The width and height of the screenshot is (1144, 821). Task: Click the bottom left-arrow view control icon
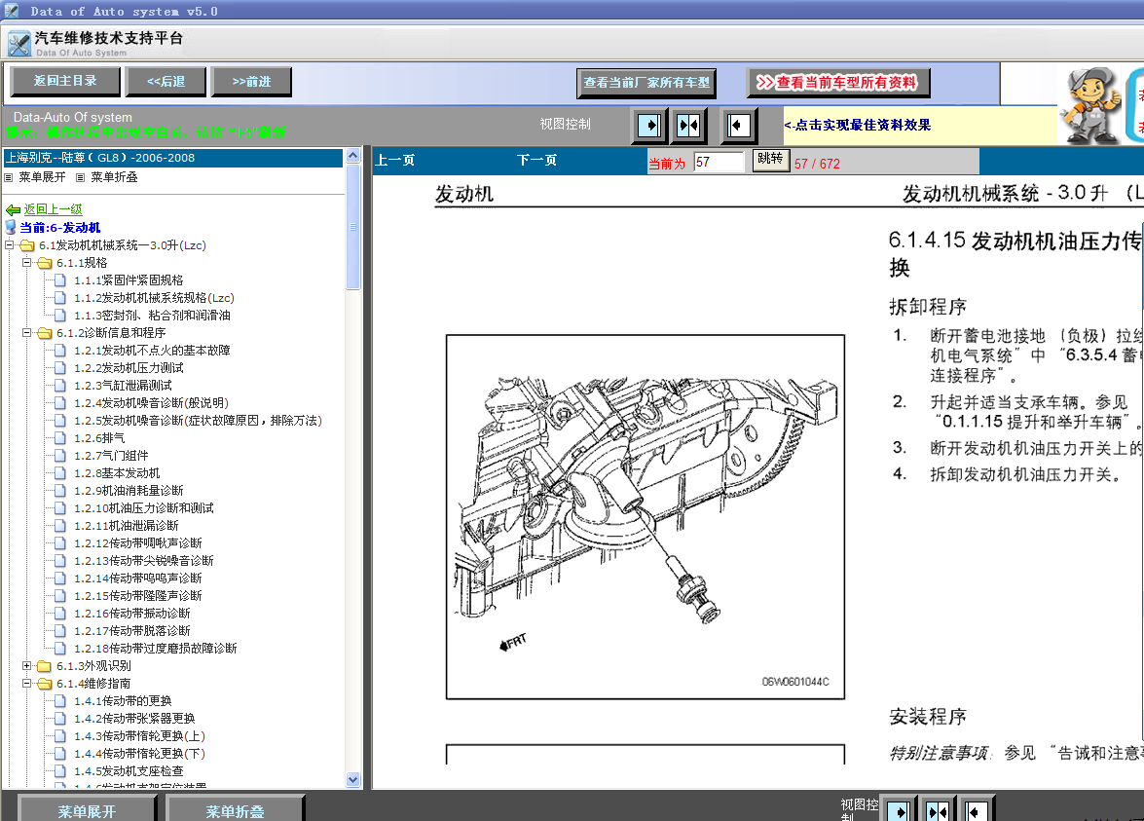(x=976, y=810)
